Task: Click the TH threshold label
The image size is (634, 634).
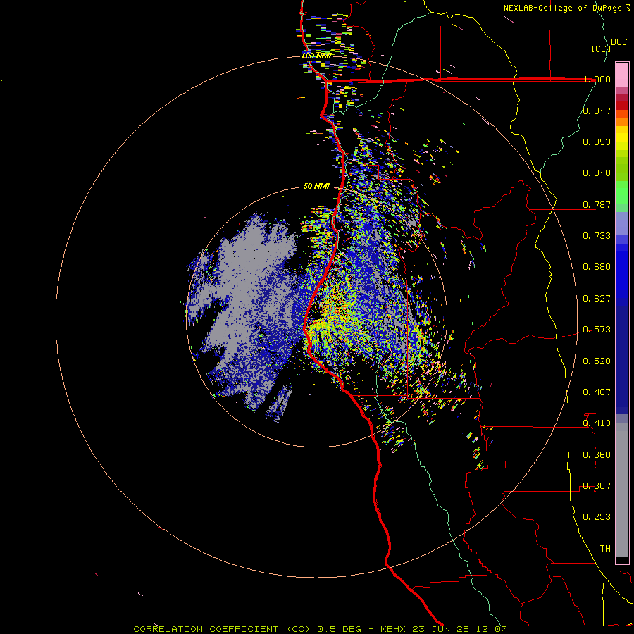Action: coord(605,549)
